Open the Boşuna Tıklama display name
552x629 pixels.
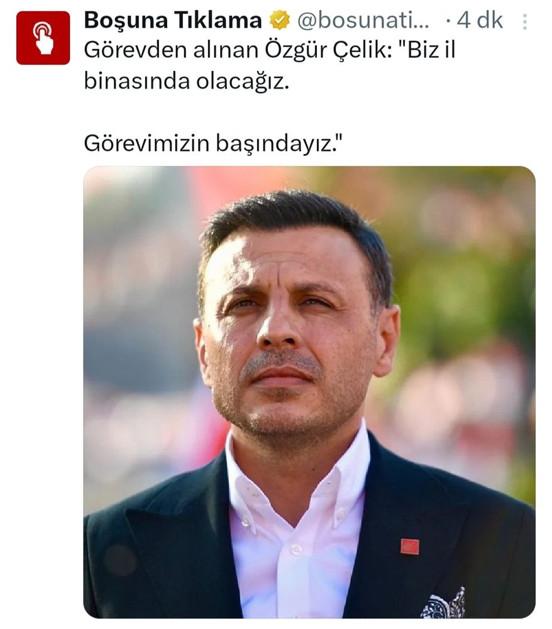tap(172, 20)
